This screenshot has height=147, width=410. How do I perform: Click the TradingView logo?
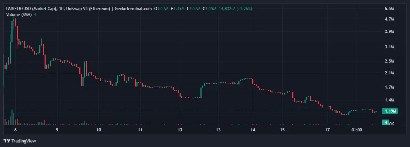19,141
